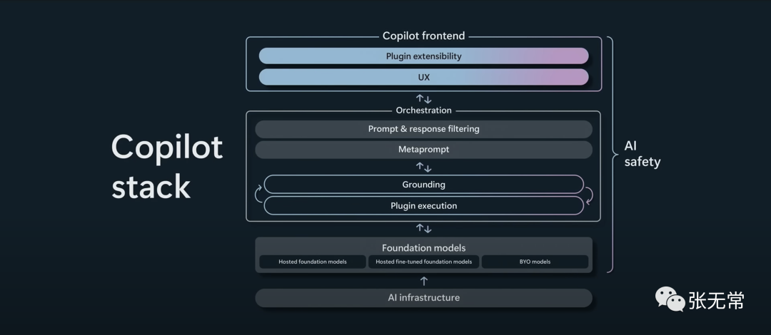The height and width of the screenshot is (335, 771).
Task: Select the Plugin extensibility bar
Action: [x=423, y=56]
